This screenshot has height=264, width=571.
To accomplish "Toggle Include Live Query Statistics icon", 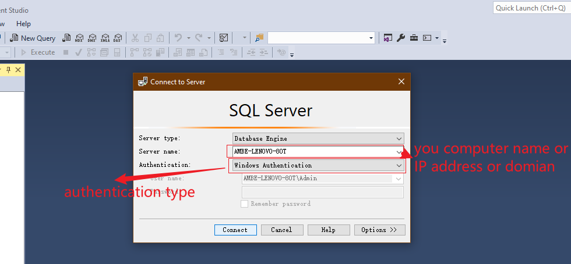I will [x=147, y=52].
